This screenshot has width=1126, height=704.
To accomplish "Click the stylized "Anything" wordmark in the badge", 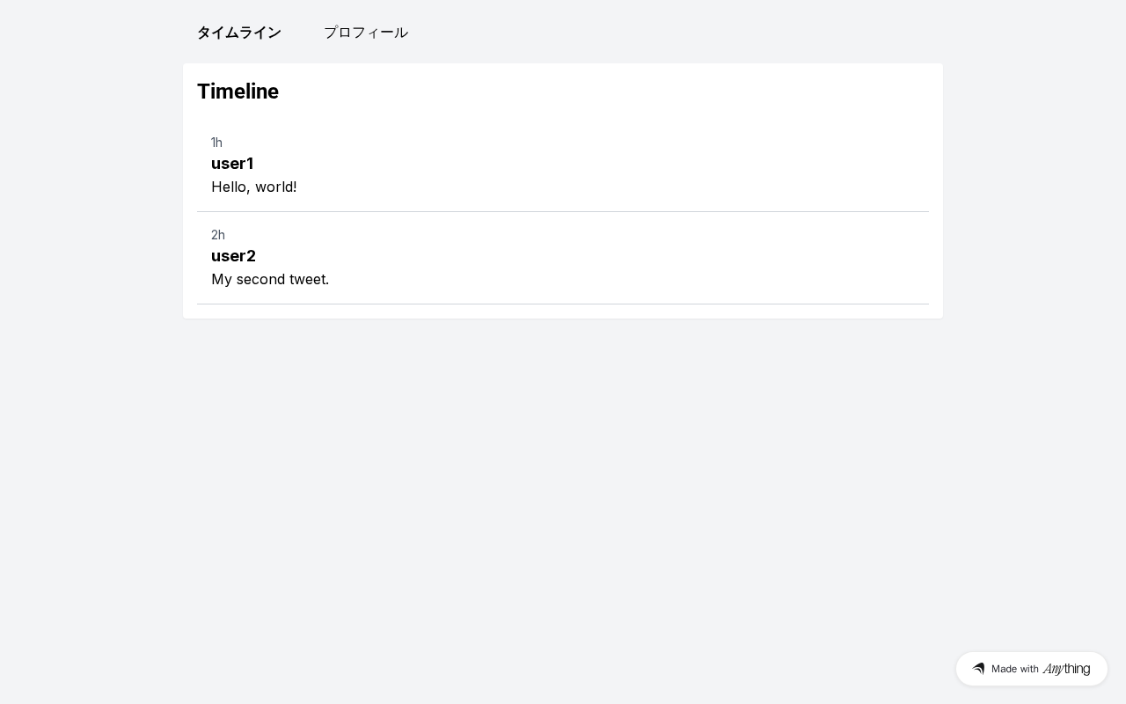I will (1066, 669).
